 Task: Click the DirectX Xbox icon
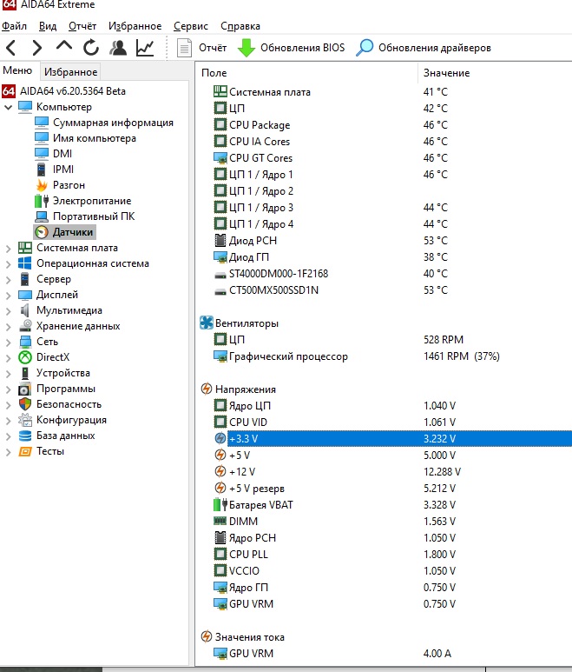(x=25, y=357)
